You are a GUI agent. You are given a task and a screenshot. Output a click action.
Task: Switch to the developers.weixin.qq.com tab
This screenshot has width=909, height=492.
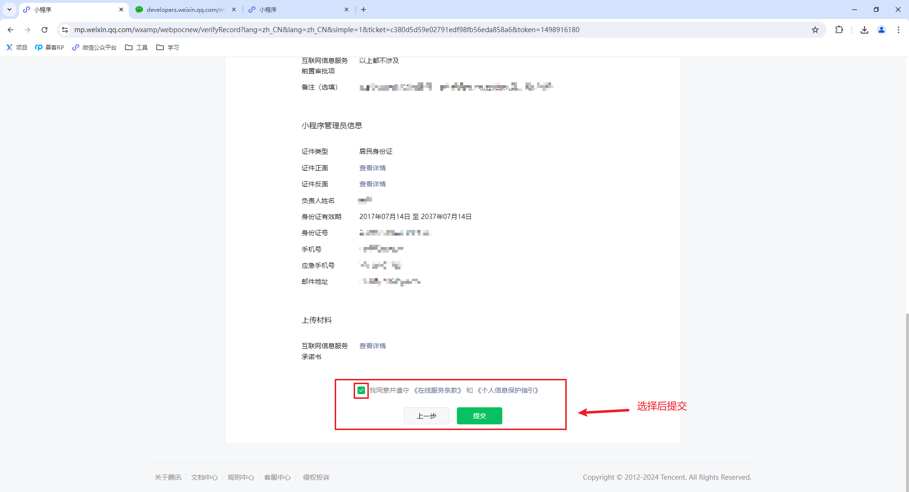coord(186,9)
